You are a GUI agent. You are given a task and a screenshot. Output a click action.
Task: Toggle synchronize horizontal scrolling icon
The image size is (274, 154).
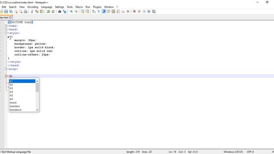[87, 12]
